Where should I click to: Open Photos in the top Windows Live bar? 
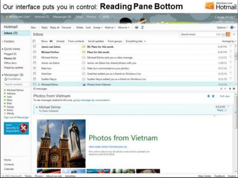click(x=91, y=17)
